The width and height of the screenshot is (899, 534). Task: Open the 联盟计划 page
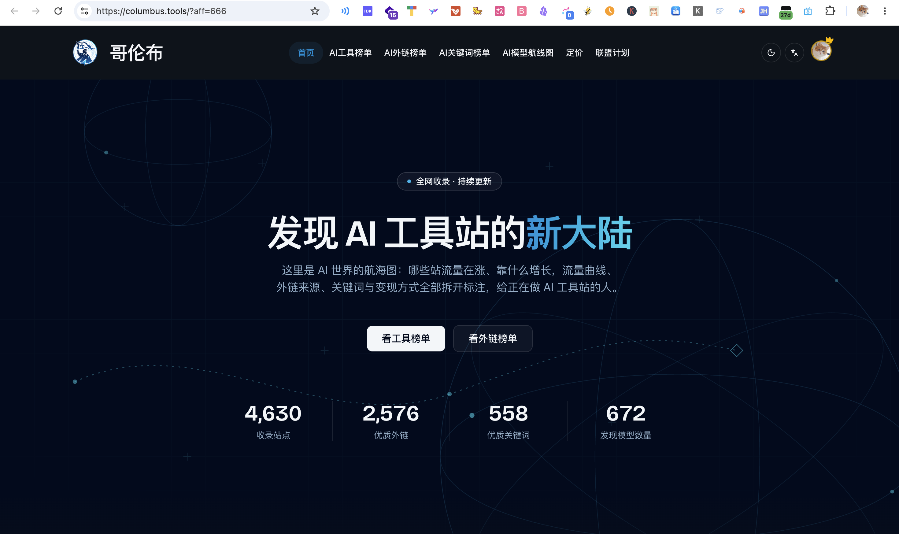pyautogui.click(x=612, y=53)
